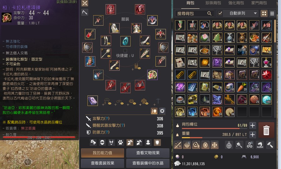
Task: Increase weight limit with 重量 plus button
Action: tap(252, 135)
